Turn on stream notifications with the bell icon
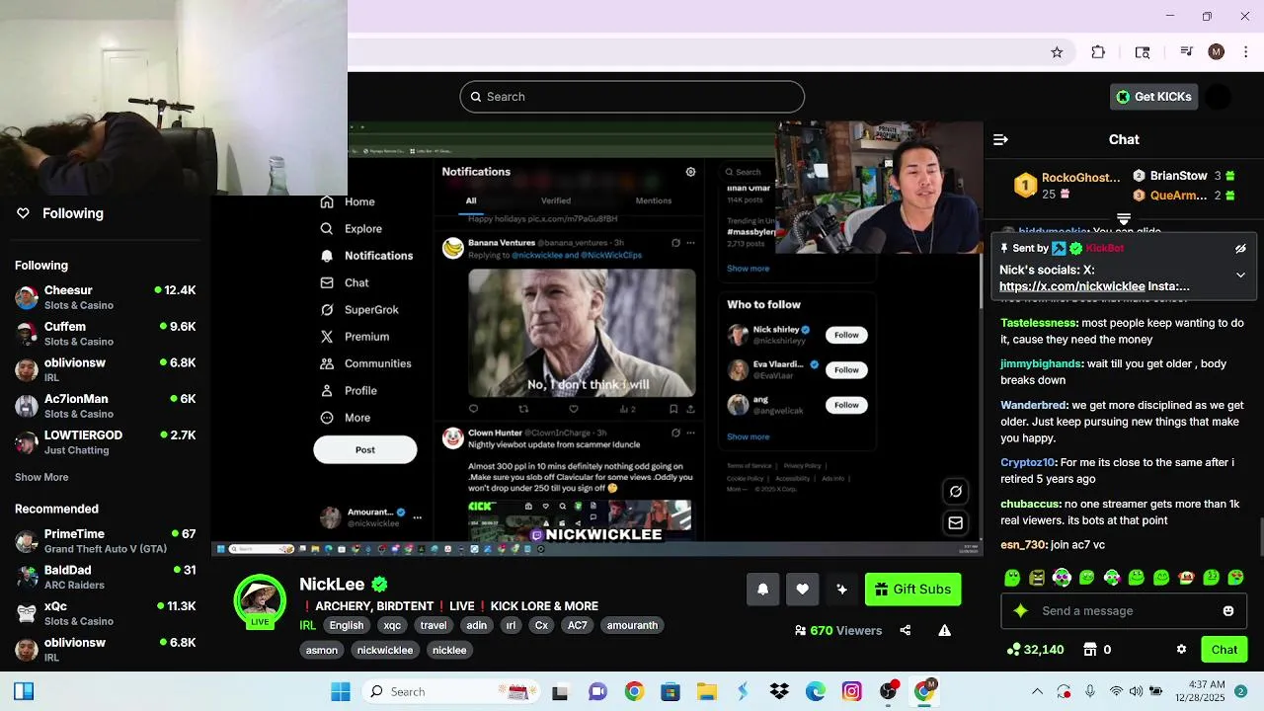This screenshot has width=1264, height=711. pyautogui.click(x=762, y=590)
